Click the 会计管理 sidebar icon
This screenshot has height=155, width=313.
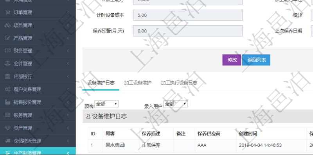pyautogui.click(x=7, y=64)
